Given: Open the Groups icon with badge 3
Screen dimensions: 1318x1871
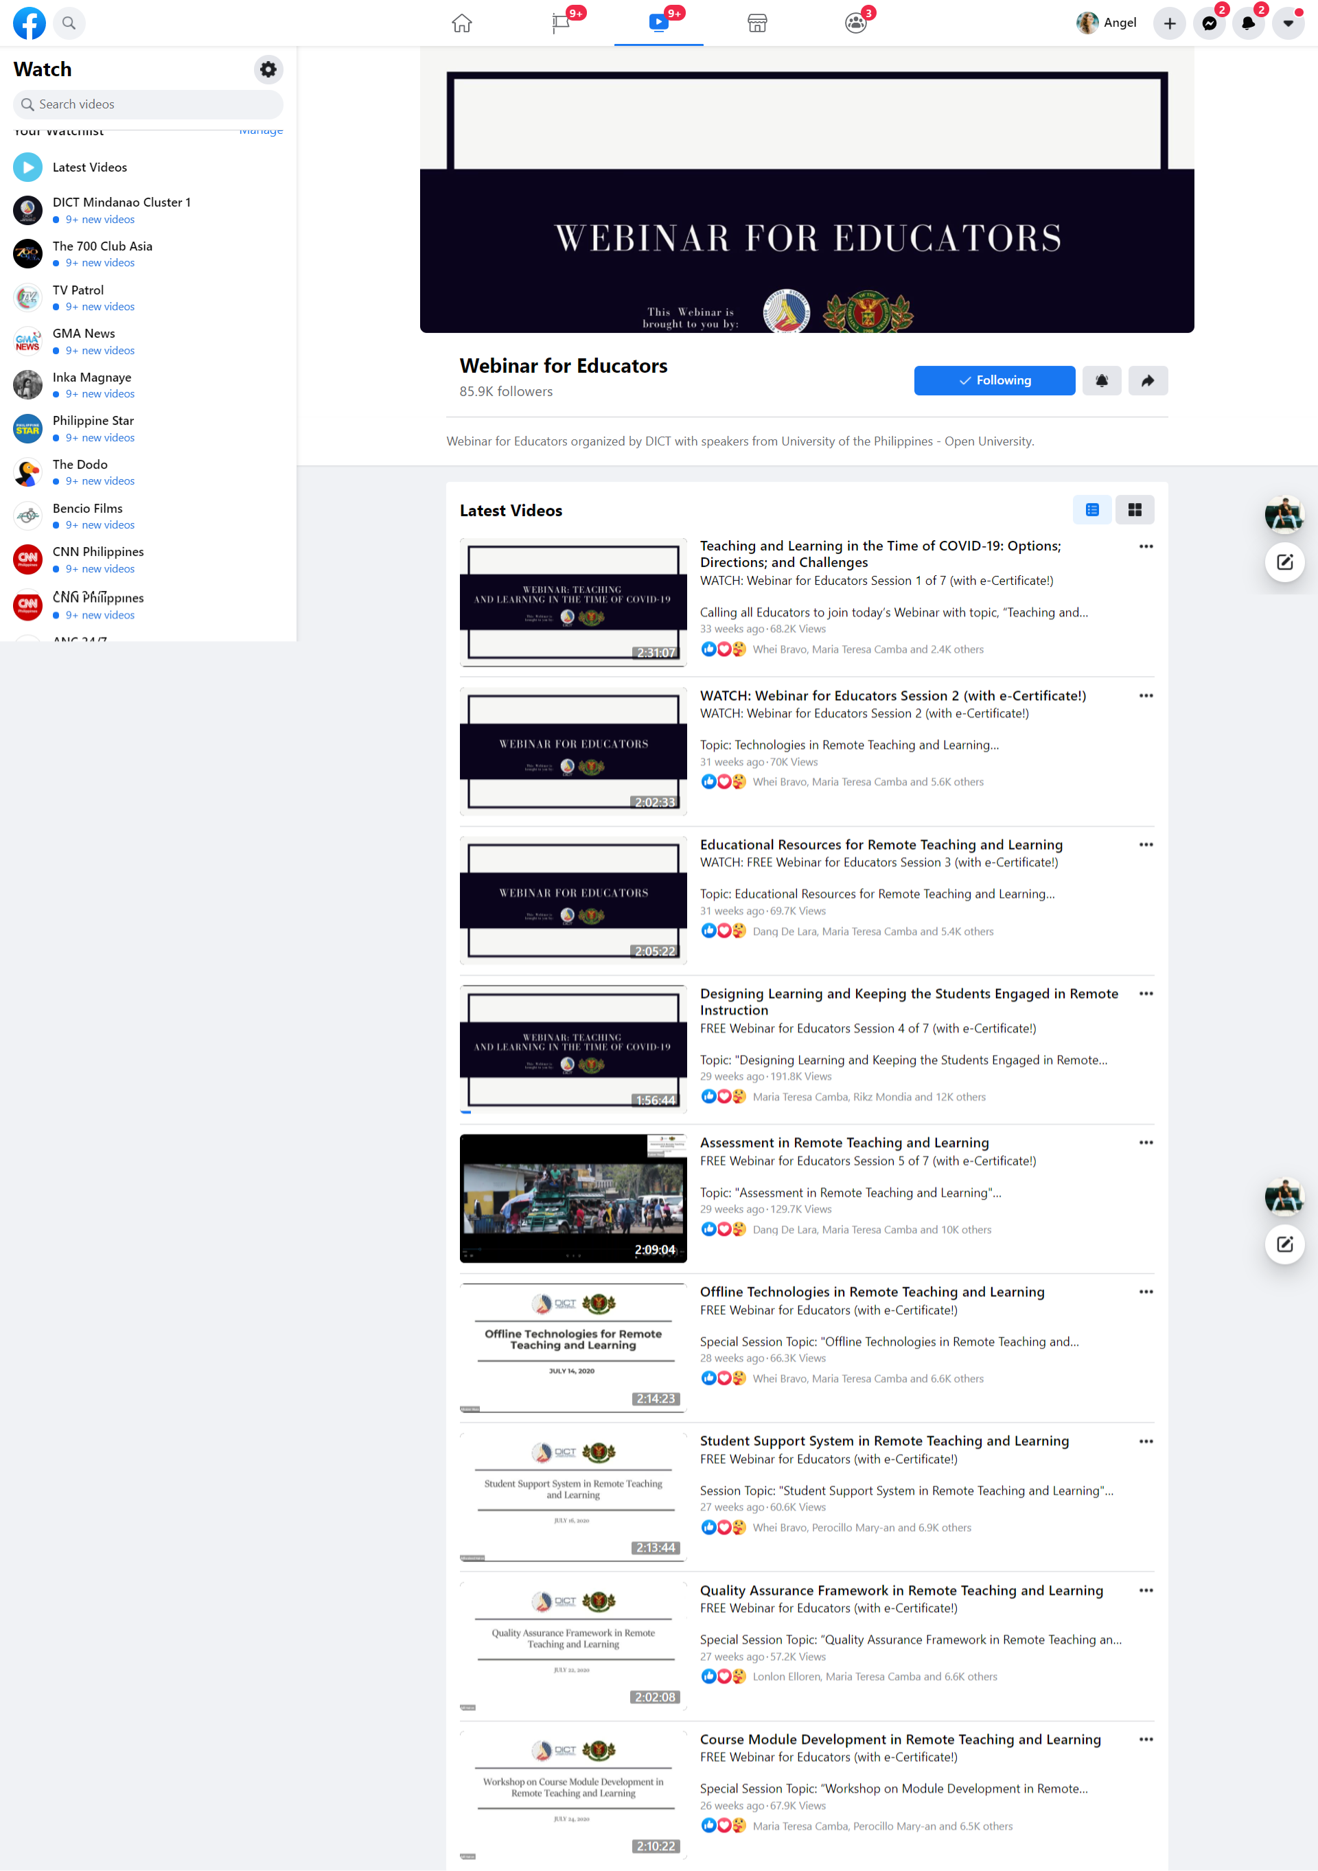Looking at the screenshot, I should coord(855,23).
